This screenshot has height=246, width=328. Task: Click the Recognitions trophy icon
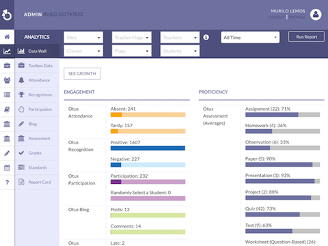coord(21,94)
